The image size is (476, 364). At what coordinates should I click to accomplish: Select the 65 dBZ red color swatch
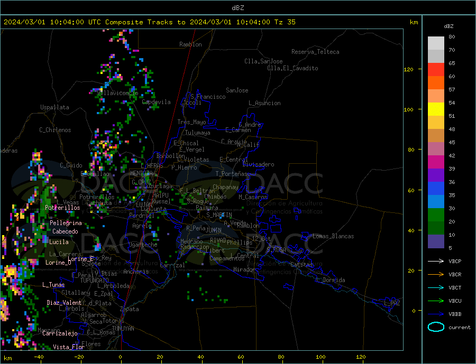point(436,69)
